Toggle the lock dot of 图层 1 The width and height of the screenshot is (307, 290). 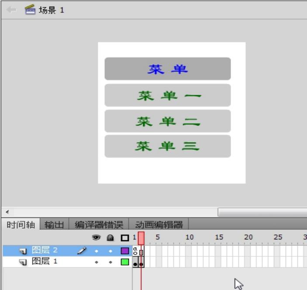point(110,262)
